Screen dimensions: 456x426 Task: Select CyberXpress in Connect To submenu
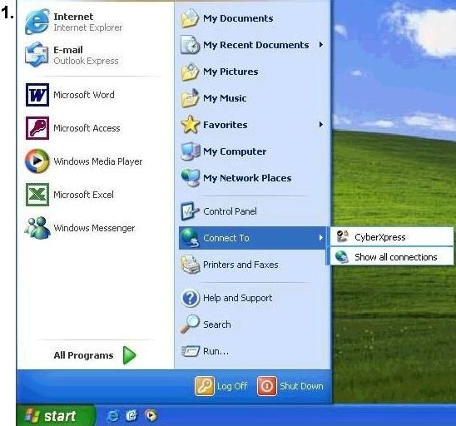tap(391, 236)
